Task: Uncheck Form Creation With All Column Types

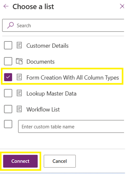Action: pyautogui.click(x=8, y=77)
